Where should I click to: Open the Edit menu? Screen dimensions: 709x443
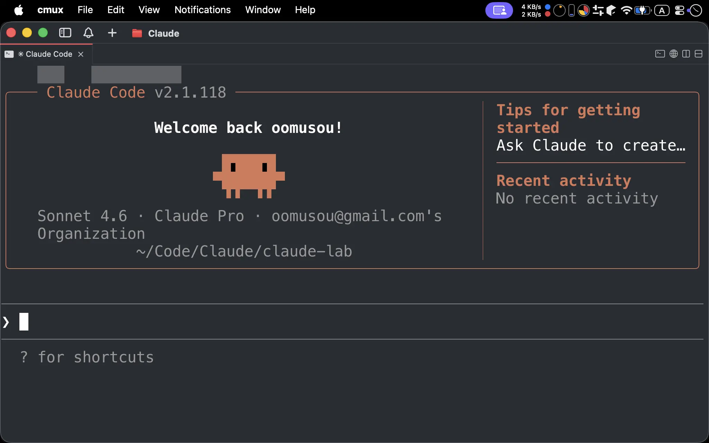[116, 10]
